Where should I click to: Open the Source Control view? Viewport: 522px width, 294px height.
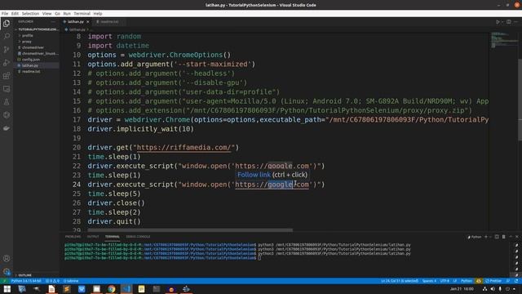tap(7, 49)
